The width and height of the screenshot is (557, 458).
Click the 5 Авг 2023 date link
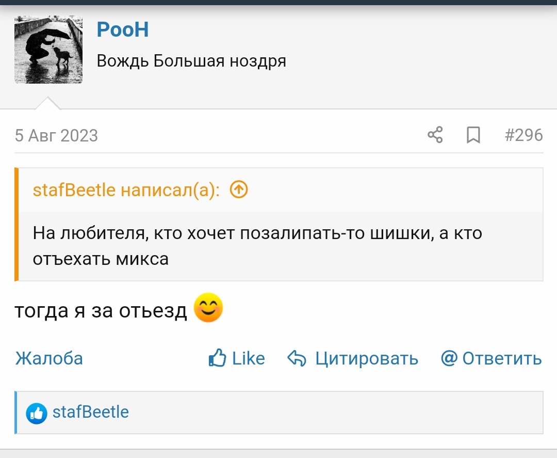pyautogui.click(x=56, y=135)
